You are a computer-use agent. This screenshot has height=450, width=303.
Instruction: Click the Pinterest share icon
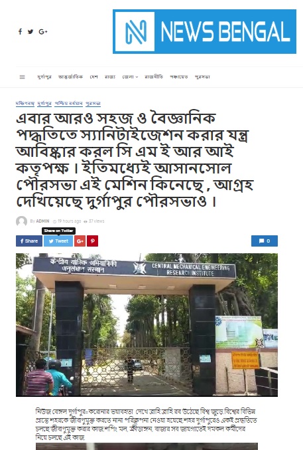(x=93, y=241)
